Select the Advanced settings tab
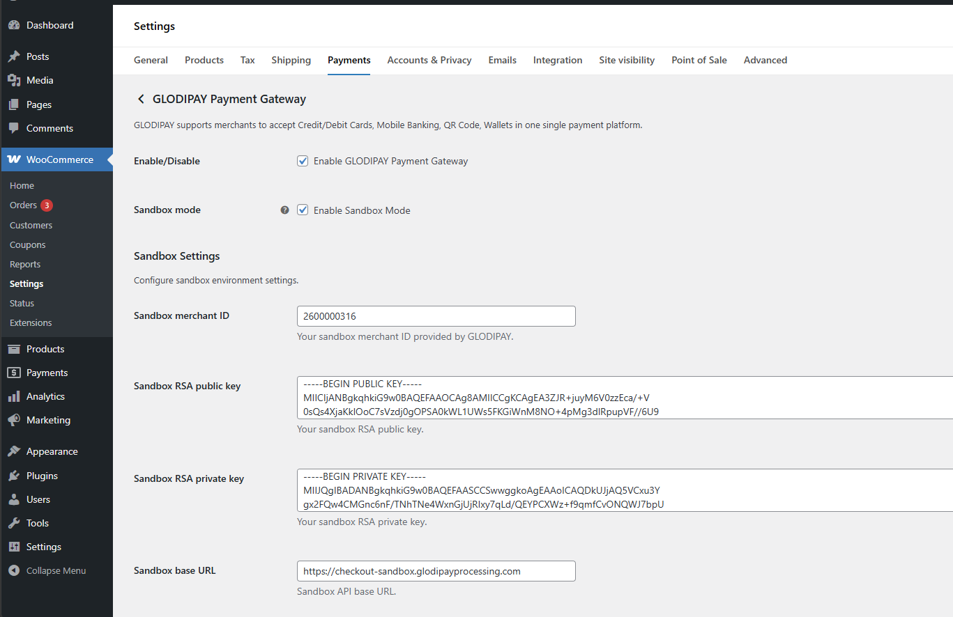Viewport: 953px width, 617px height. pyautogui.click(x=765, y=60)
